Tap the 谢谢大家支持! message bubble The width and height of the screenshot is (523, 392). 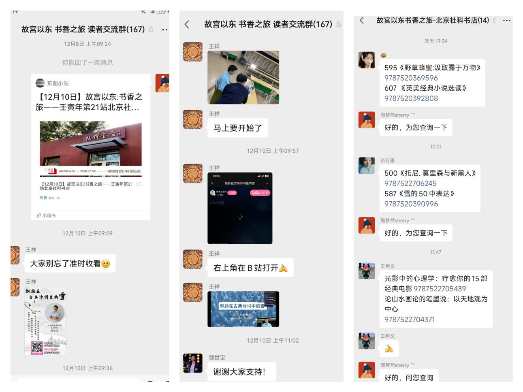pyautogui.click(x=239, y=372)
